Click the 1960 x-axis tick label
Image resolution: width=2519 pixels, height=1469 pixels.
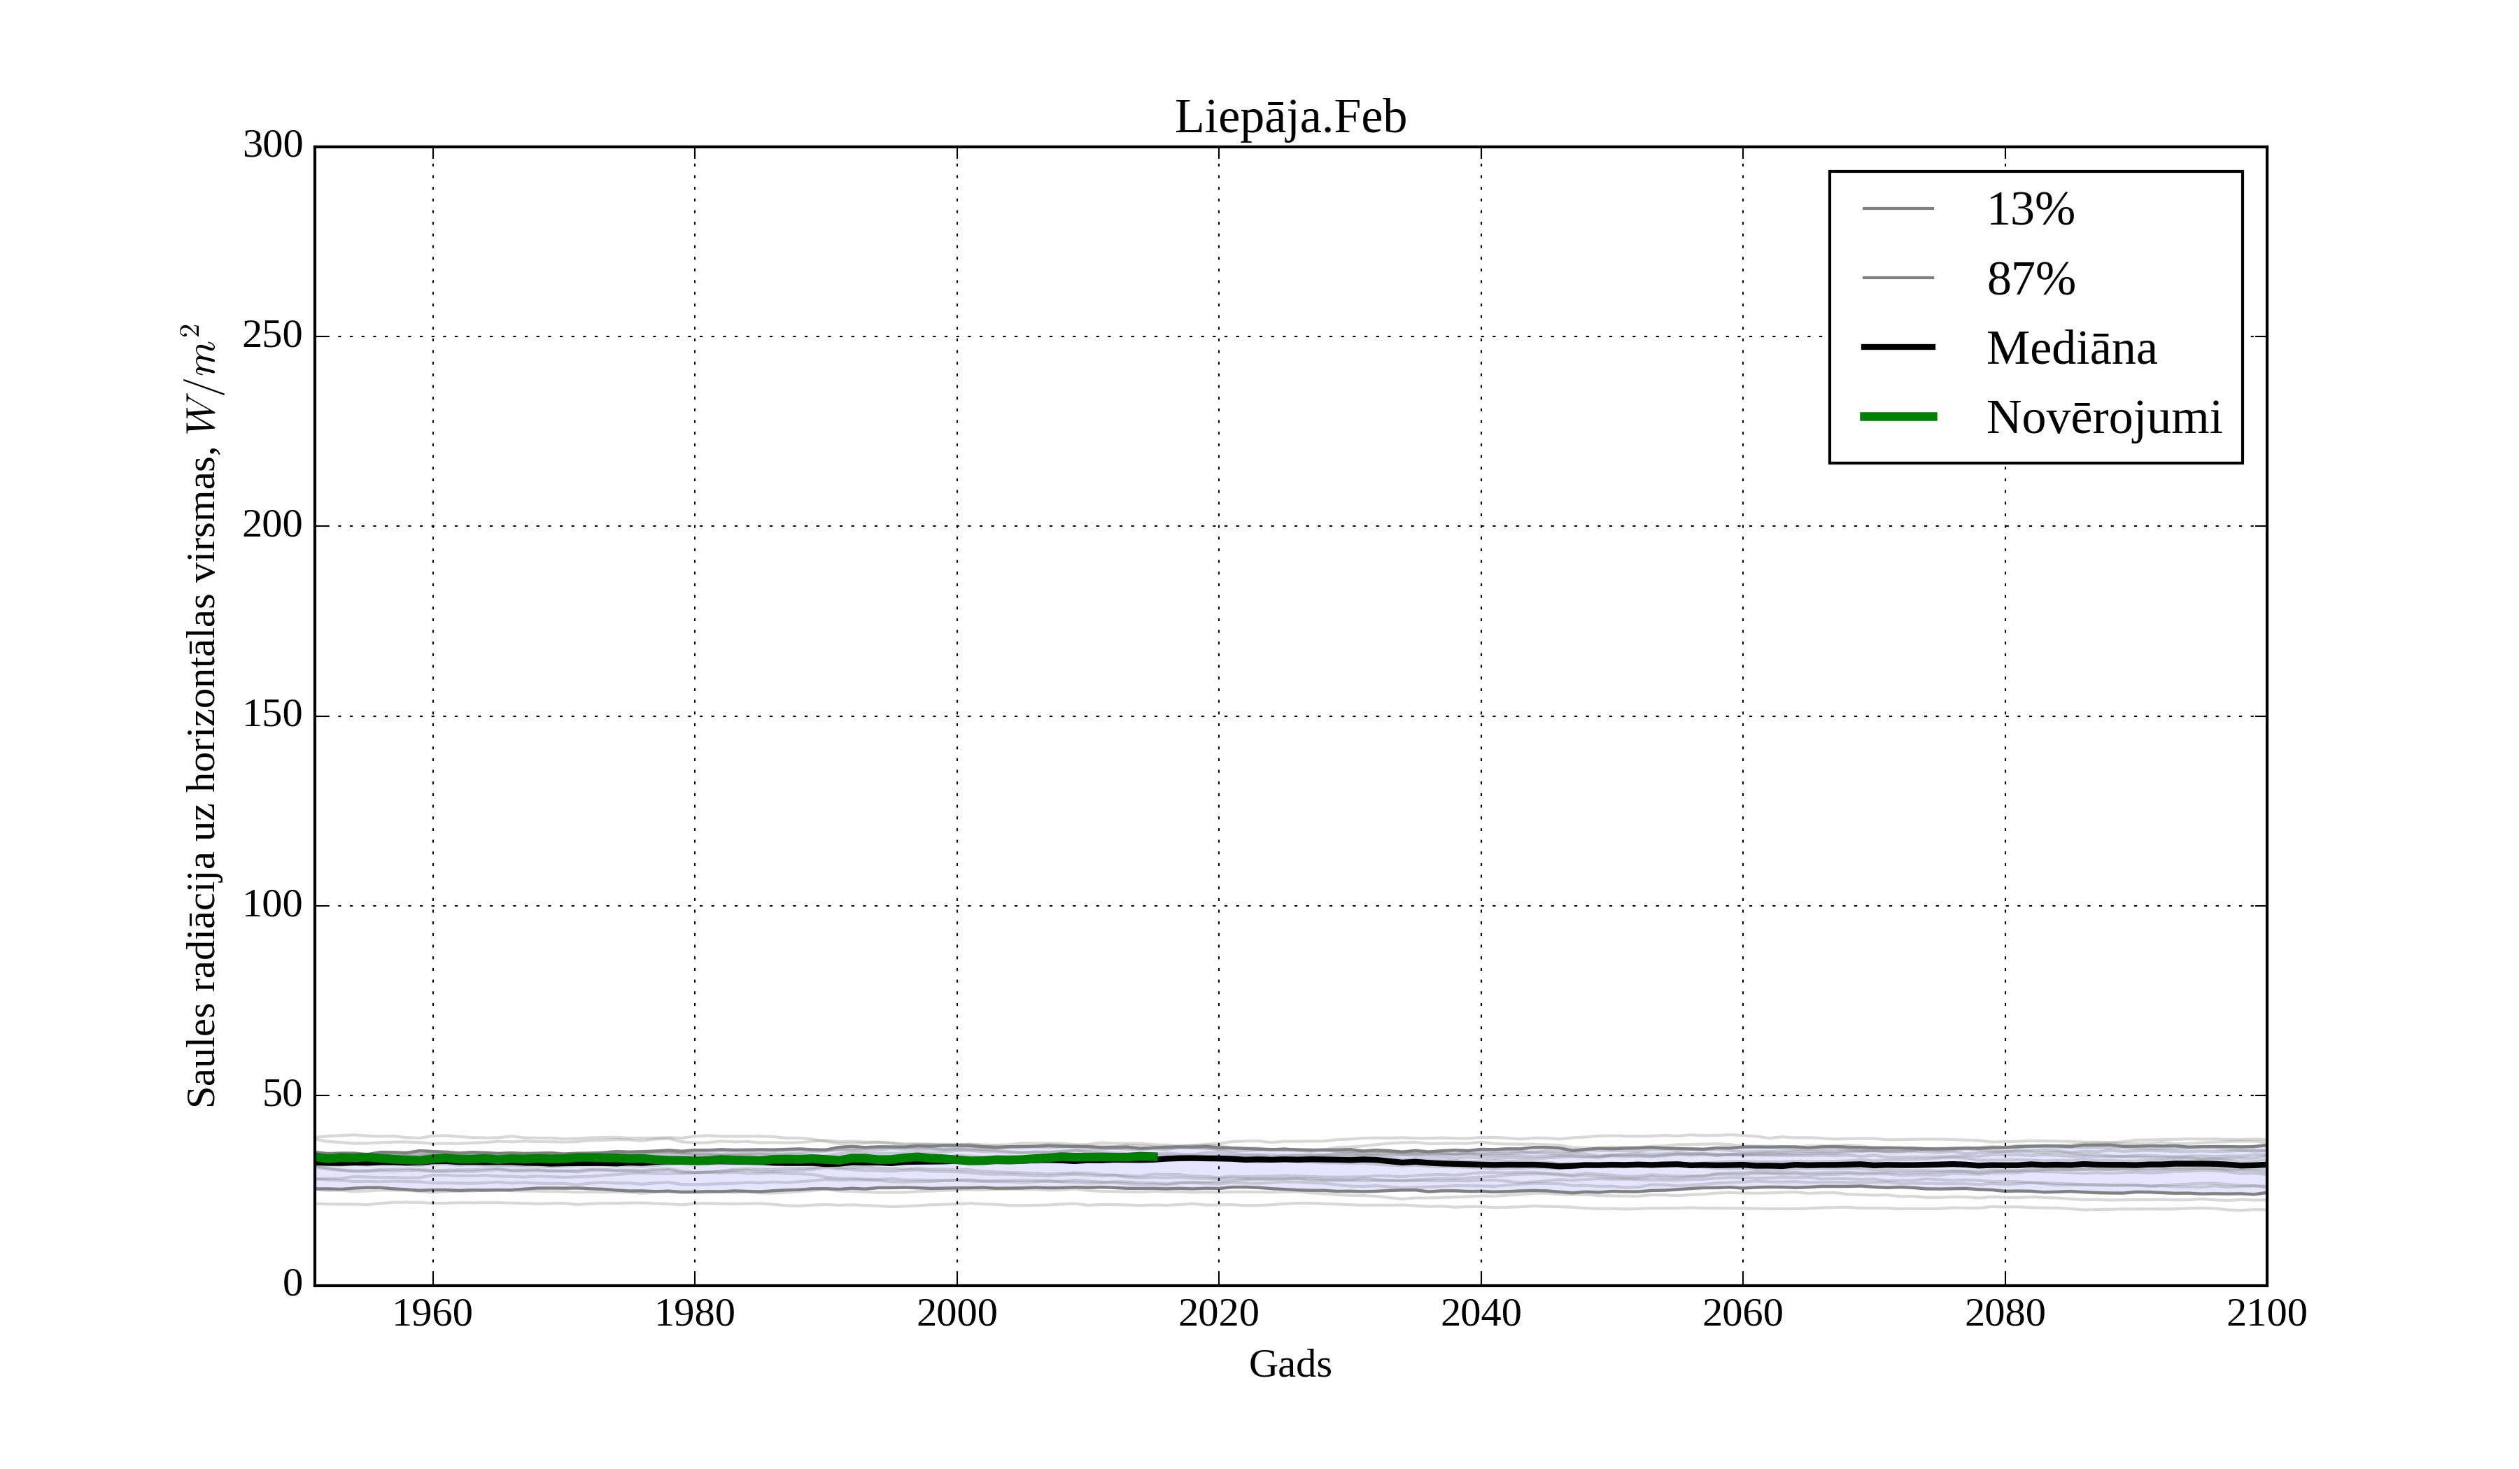point(432,1314)
